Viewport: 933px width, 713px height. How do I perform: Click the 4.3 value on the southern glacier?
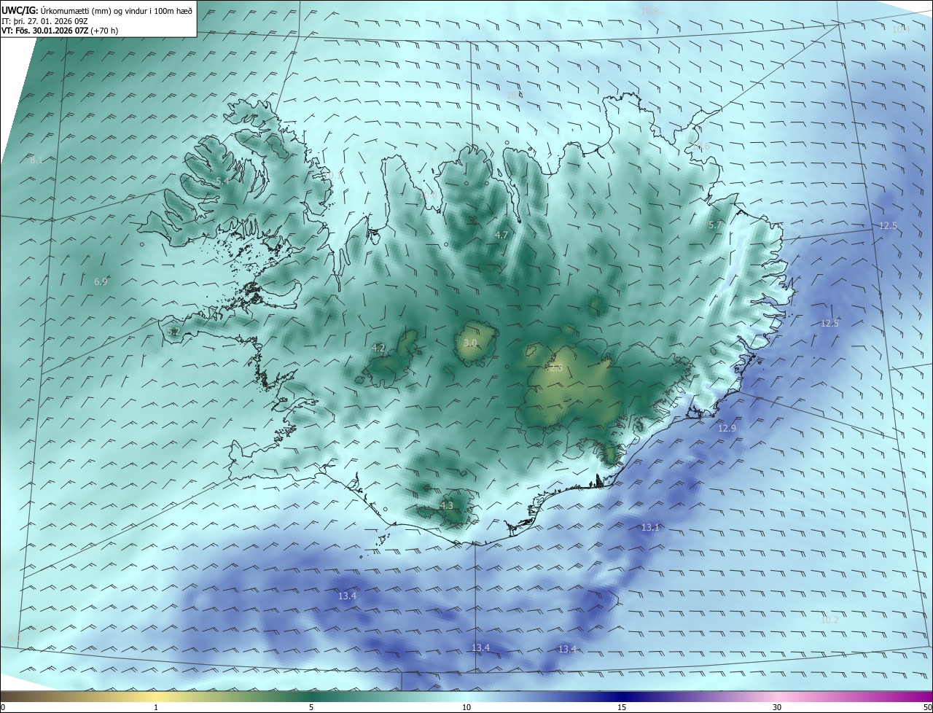446,505
